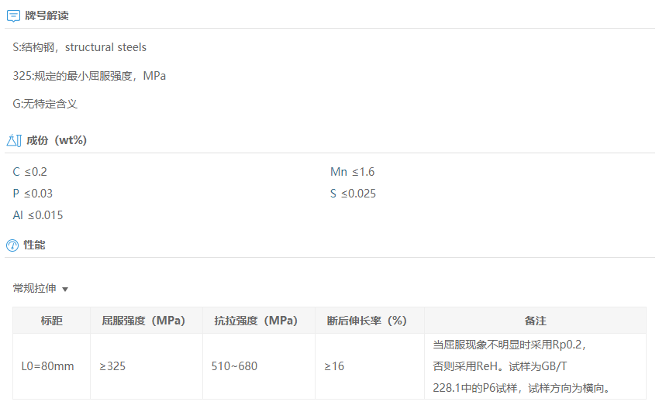The width and height of the screenshot is (659, 405).
Task: Click the Mn ≤1.6 composition entry
Action: [352, 172]
